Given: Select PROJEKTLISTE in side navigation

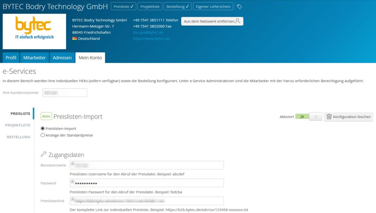Looking at the screenshot, I should (x=18, y=125).
